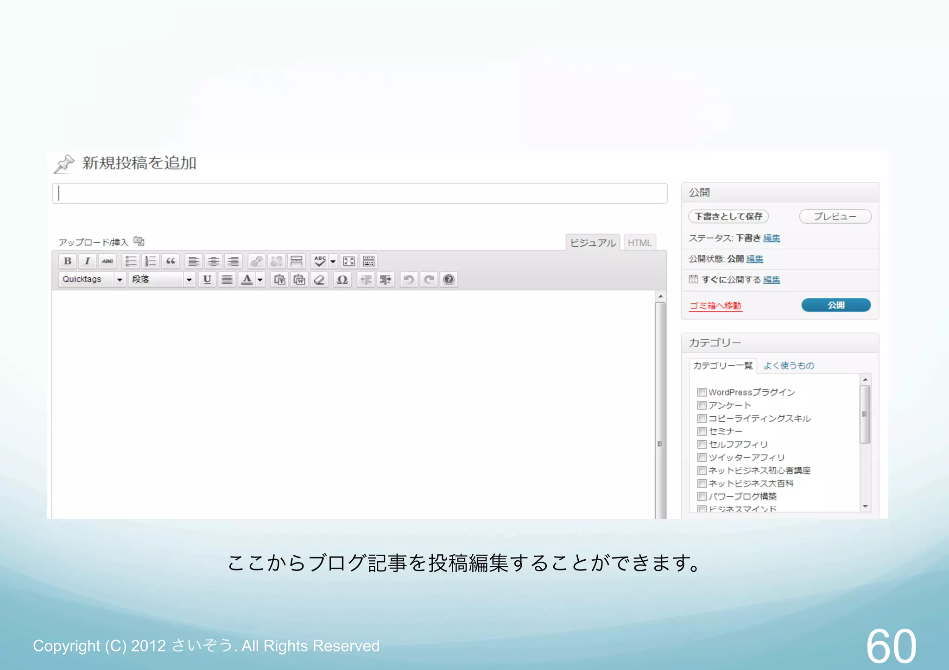Edit the ステータス status link
Screen dimensions: 949x670
[772, 238]
